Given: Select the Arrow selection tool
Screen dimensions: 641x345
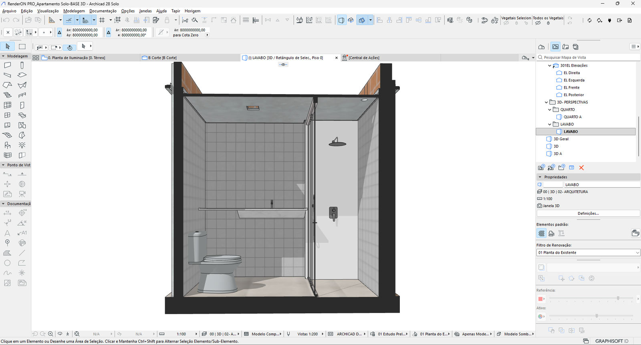Looking at the screenshot, I should pyautogui.click(x=8, y=46).
